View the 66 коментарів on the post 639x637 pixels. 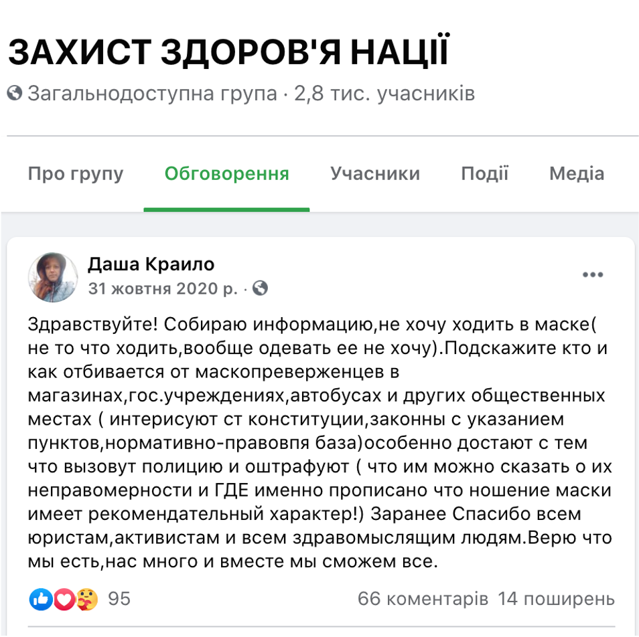423,598
